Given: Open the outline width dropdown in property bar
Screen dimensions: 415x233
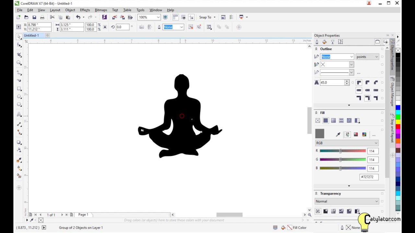Looking at the screenshot, I should click(x=182, y=27).
